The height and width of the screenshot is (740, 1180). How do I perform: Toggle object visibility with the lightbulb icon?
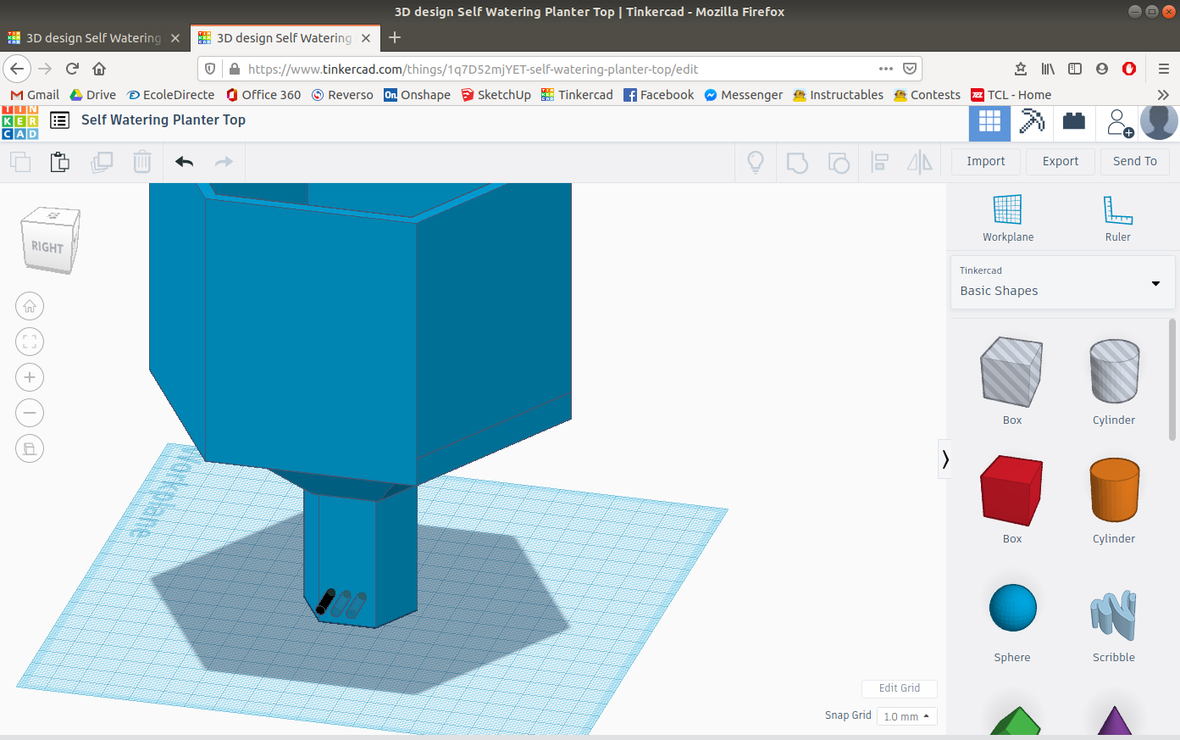tap(755, 161)
